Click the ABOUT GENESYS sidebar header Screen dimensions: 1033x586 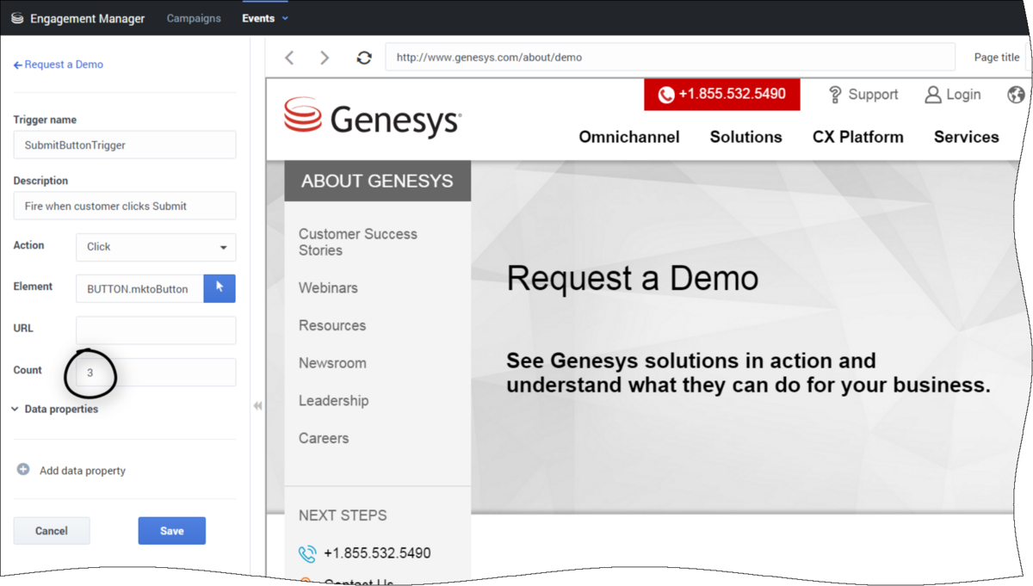pos(377,181)
